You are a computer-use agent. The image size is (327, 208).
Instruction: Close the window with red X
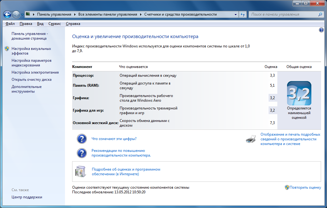click(x=317, y=3)
